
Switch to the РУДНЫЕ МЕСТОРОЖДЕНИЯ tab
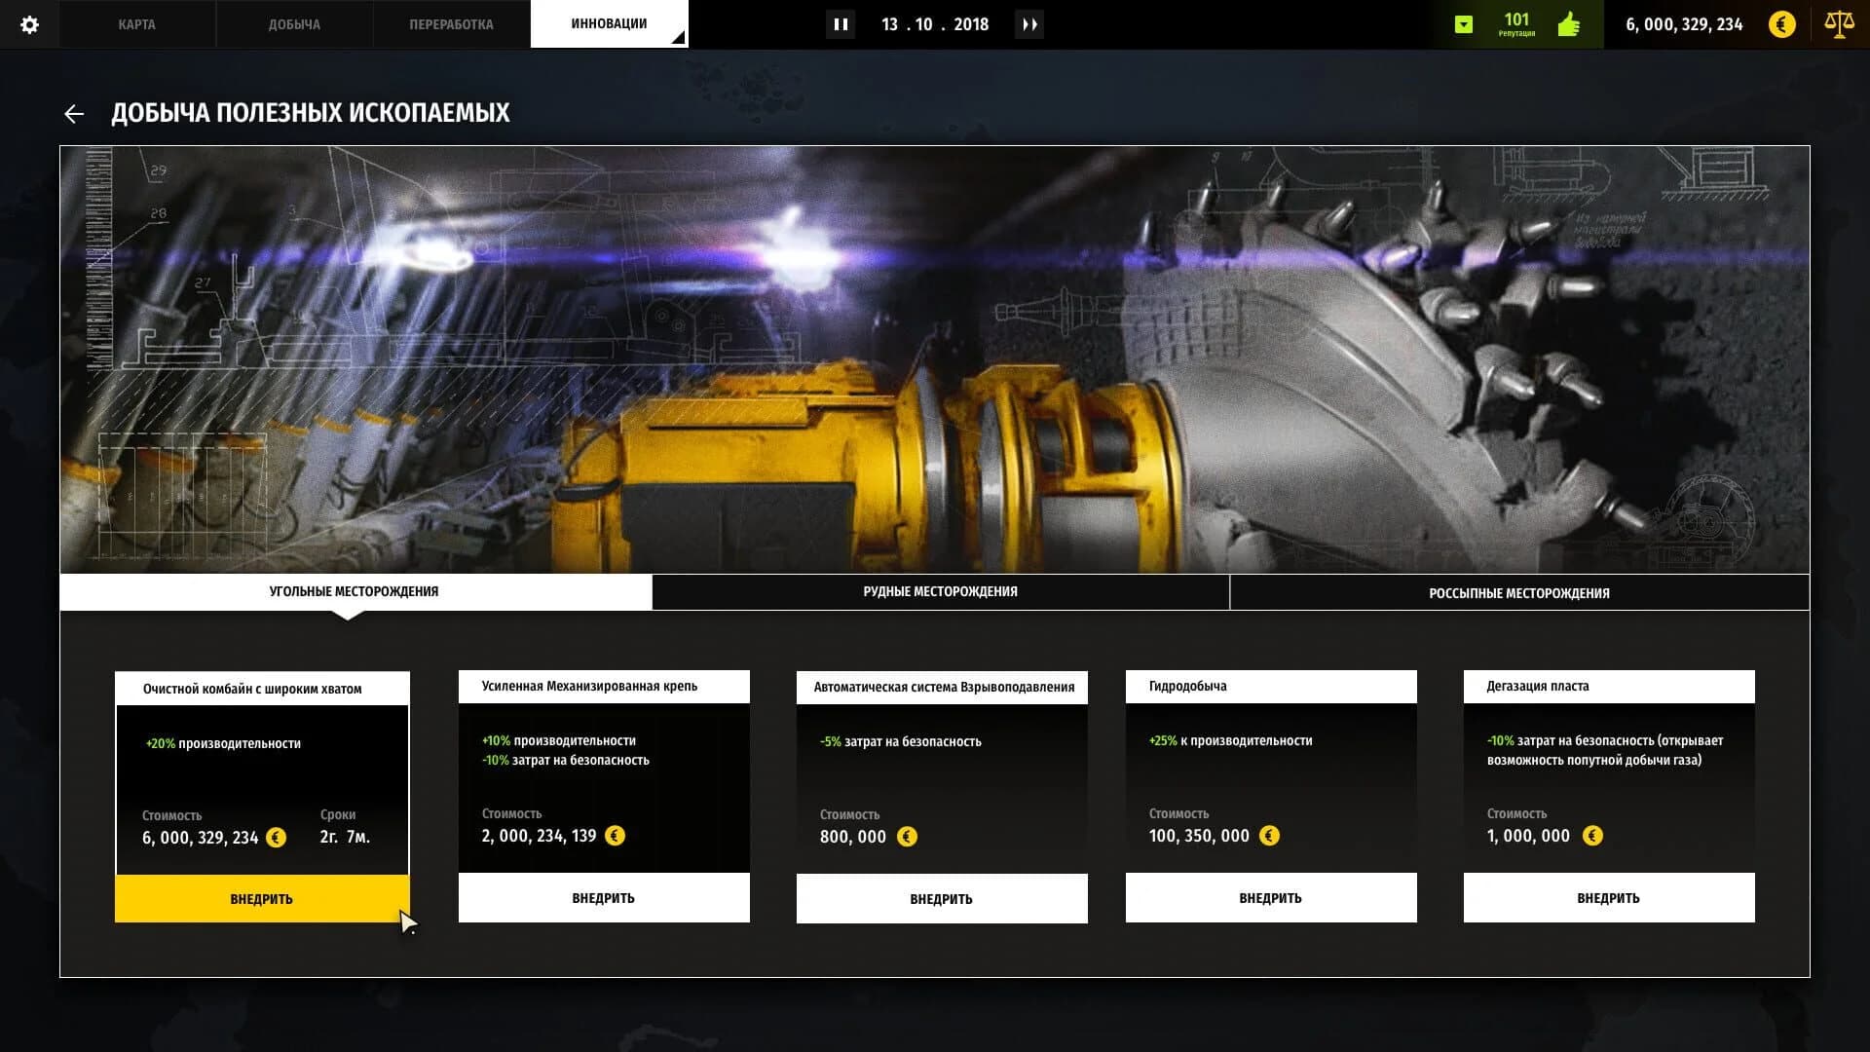(x=939, y=591)
